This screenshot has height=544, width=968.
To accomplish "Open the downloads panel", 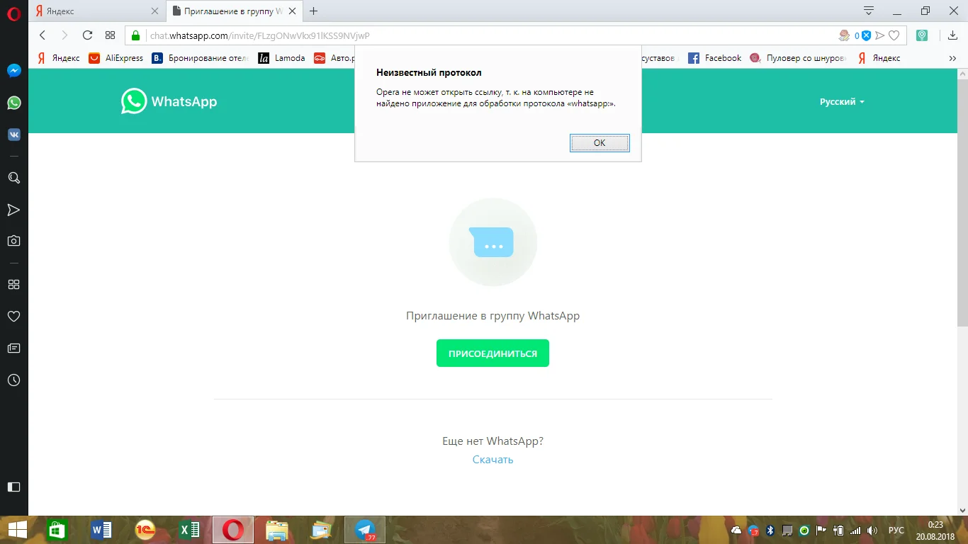I will pyautogui.click(x=953, y=35).
